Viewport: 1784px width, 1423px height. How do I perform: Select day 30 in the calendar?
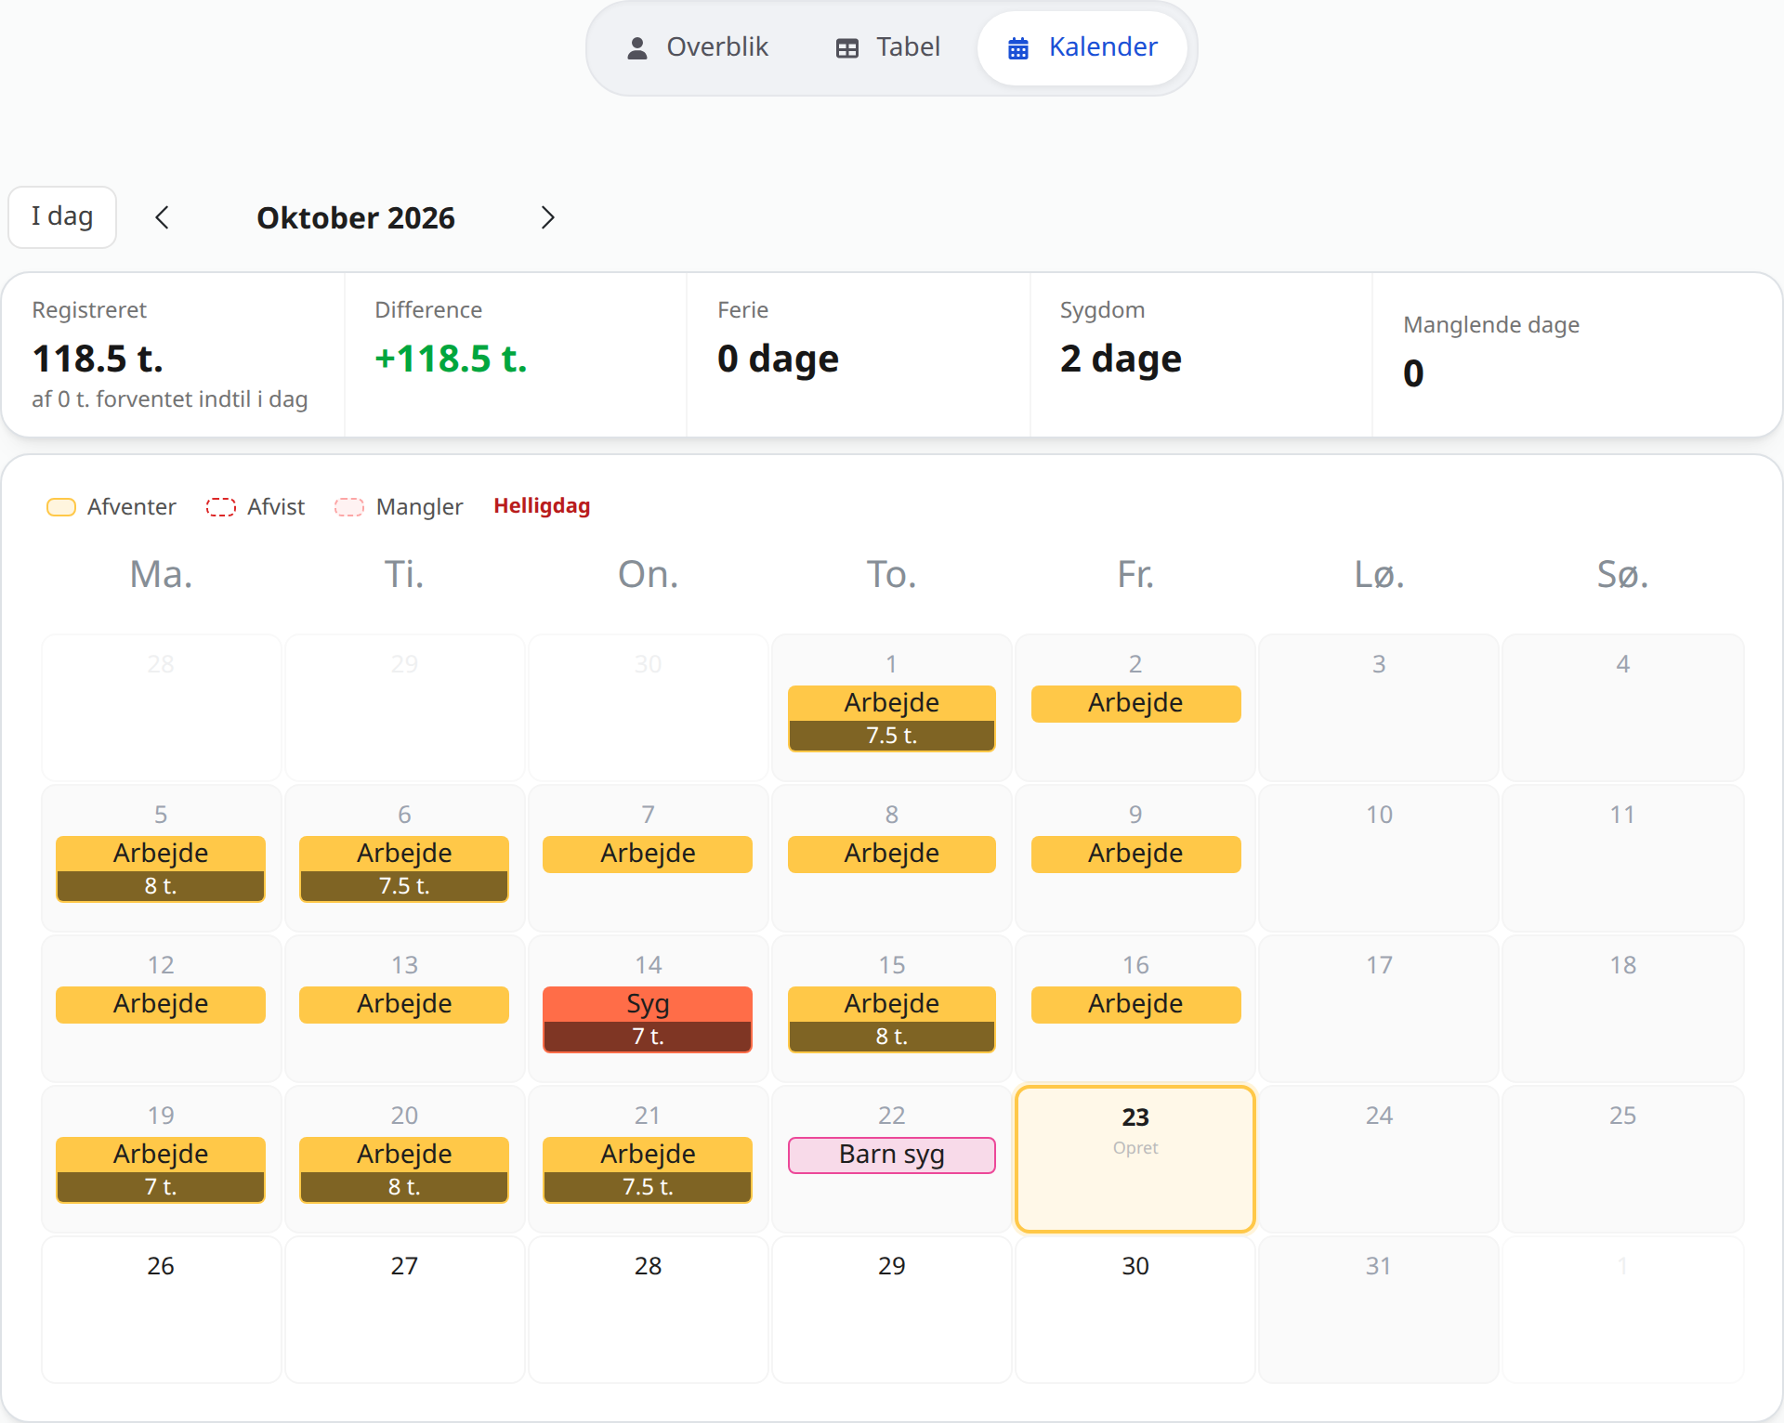point(1135,1310)
